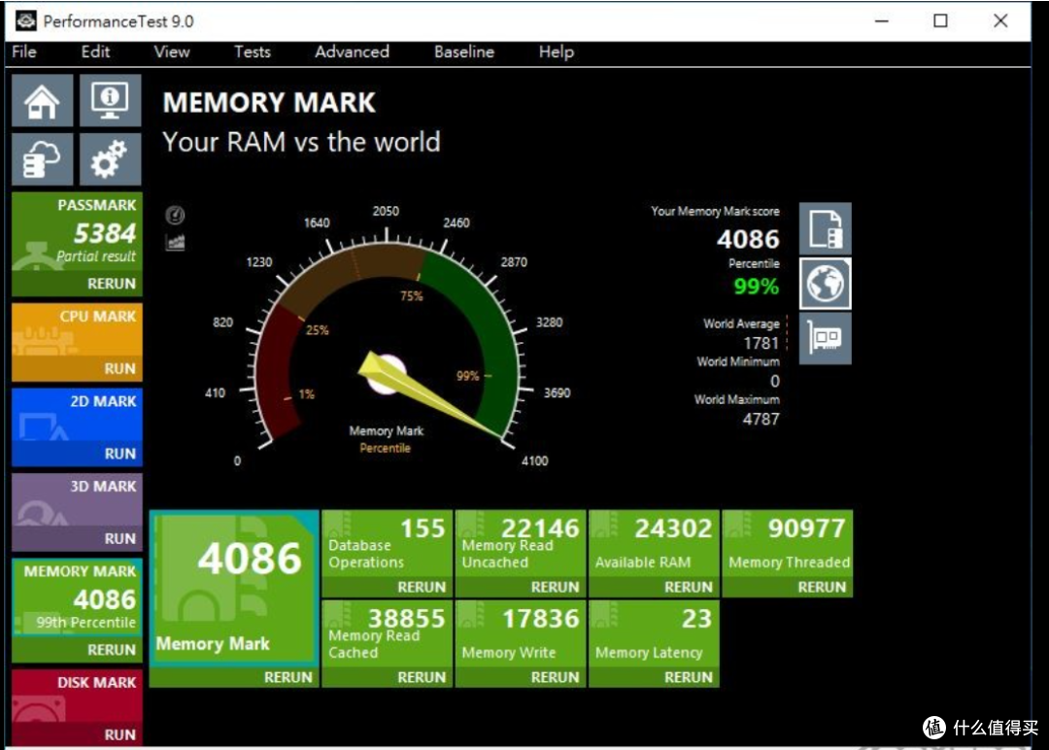The width and height of the screenshot is (1049, 750).
Task: Open the File menu
Action: (x=24, y=51)
